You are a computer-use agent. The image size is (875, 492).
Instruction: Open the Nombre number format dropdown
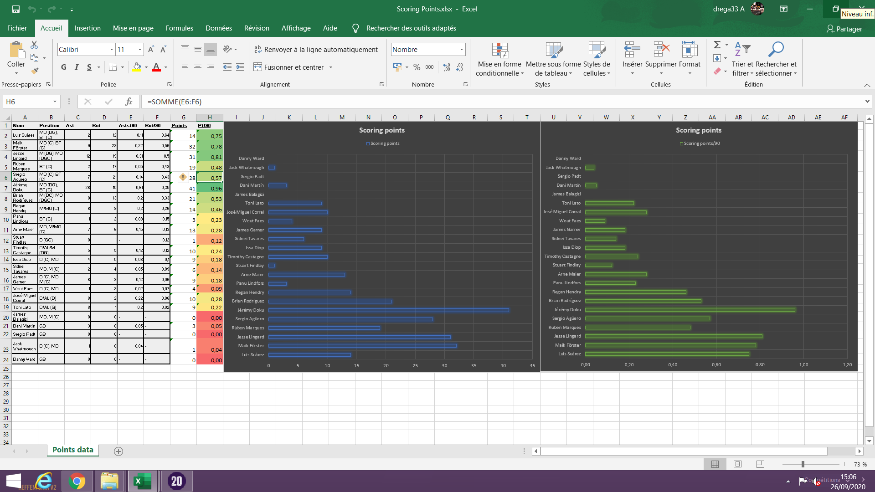pyautogui.click(x=461, y=49)
